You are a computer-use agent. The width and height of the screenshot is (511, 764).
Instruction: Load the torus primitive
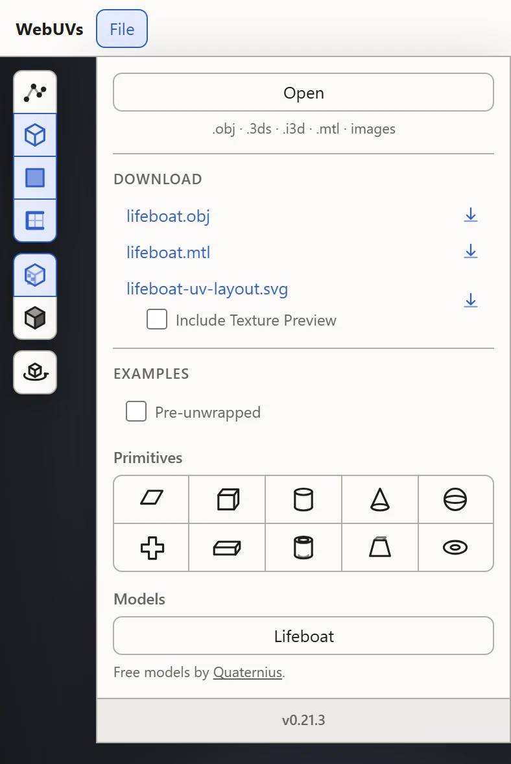pyautogui.click(x=455, y=547)
